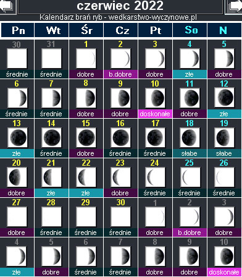
Task: Click moon phase icon for June 3
Action: [155, 59]
